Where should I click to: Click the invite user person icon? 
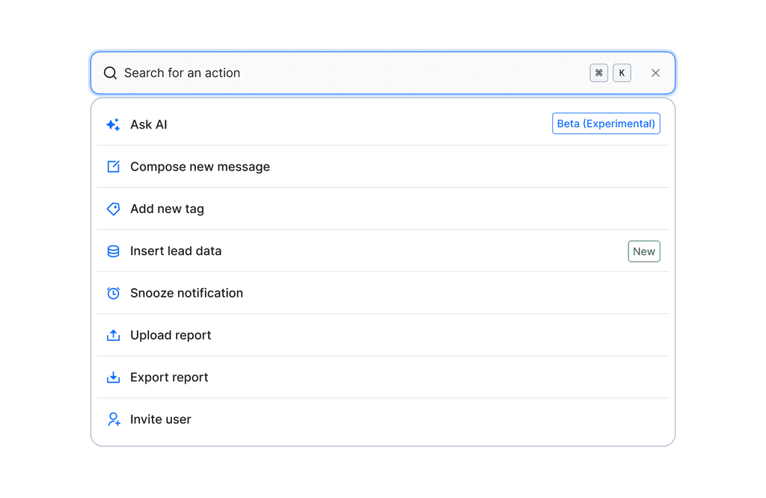(113, 419)
